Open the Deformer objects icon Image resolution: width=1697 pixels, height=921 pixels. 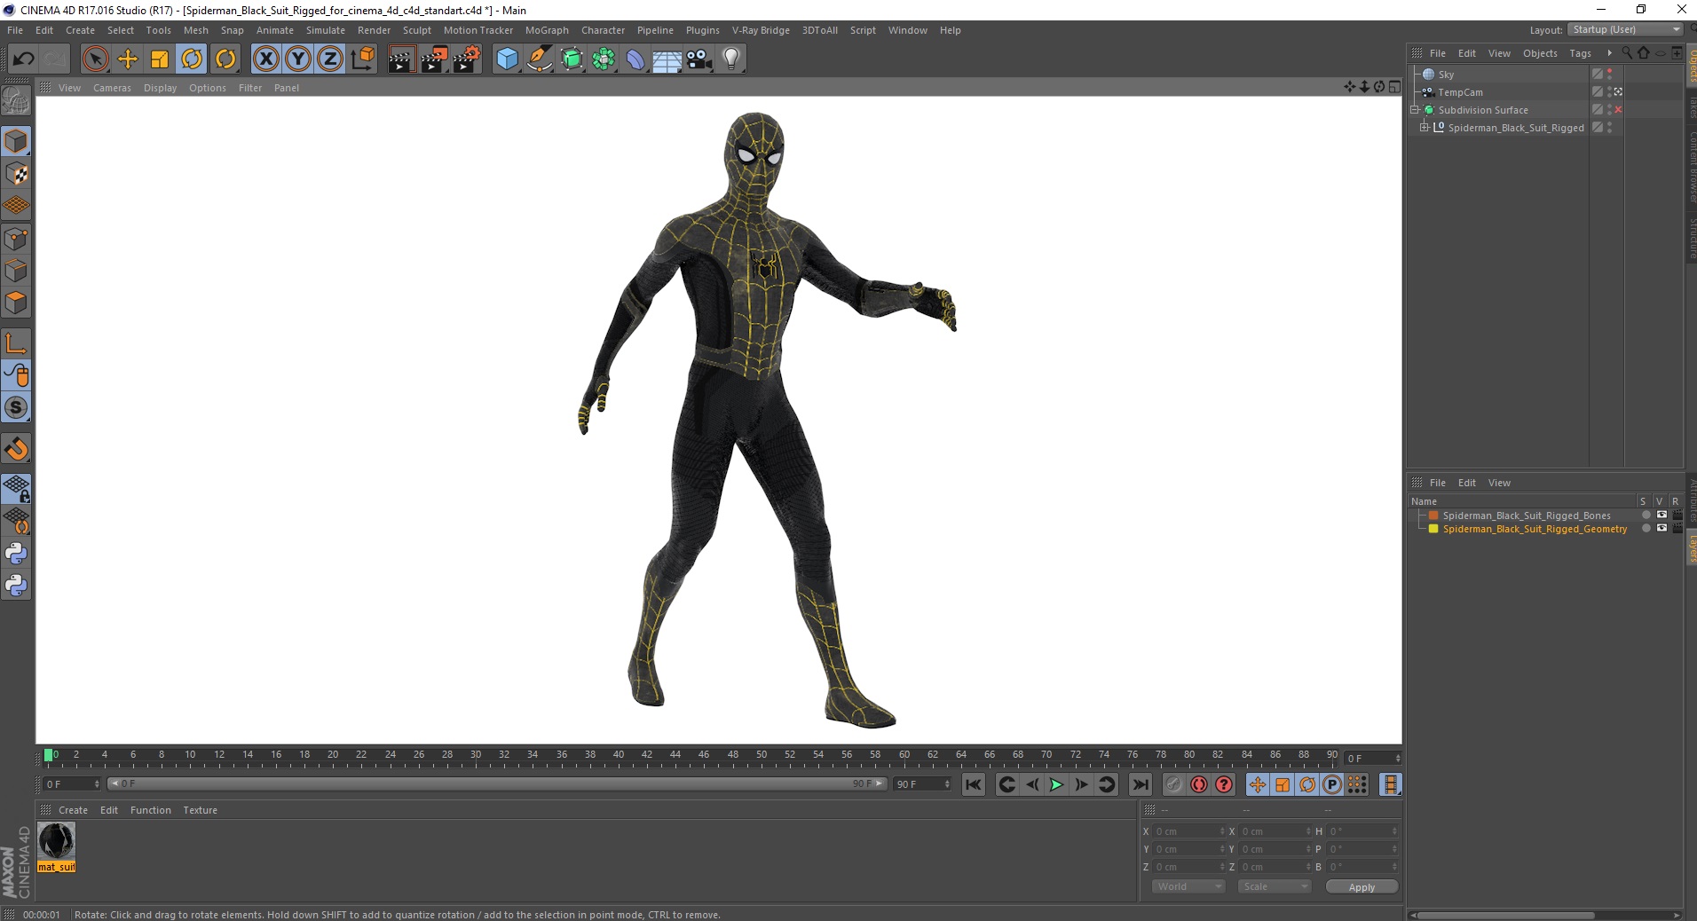pos(636,59)
